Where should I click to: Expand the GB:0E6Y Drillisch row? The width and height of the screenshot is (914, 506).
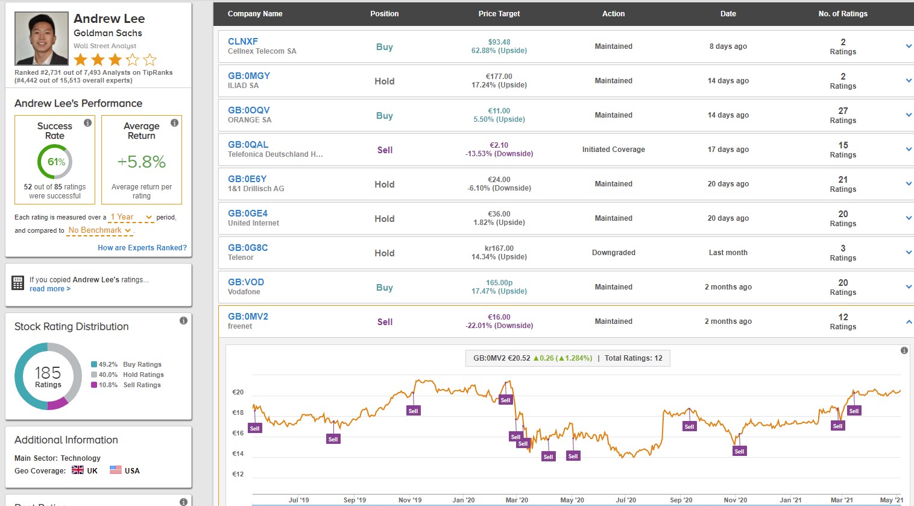(908, 184)
